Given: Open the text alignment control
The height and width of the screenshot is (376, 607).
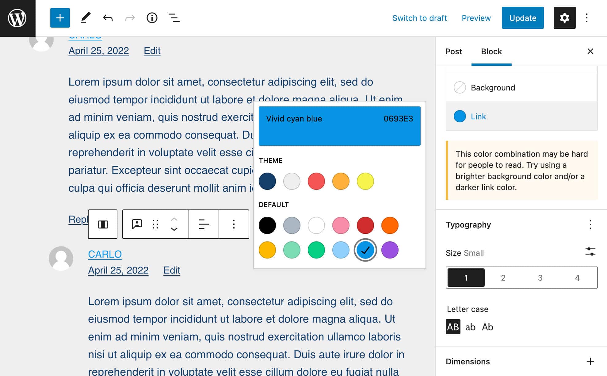Looking at the screenshot, I should point(204,224).
